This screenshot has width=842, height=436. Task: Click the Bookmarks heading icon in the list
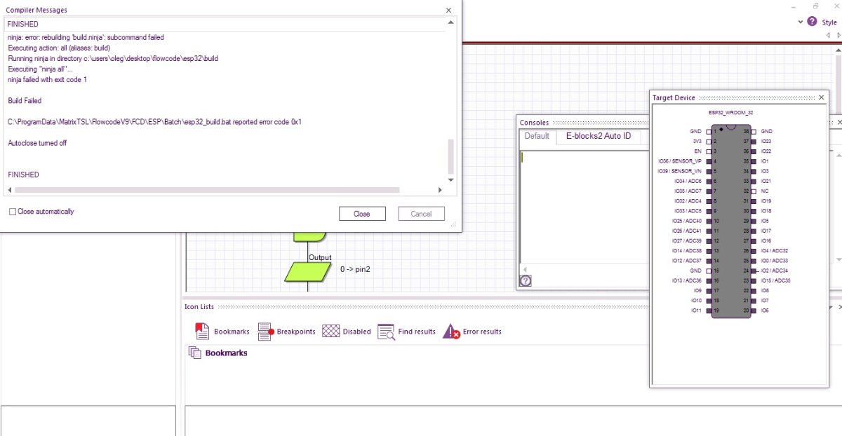pyautogui.click(x=194, y=353)
